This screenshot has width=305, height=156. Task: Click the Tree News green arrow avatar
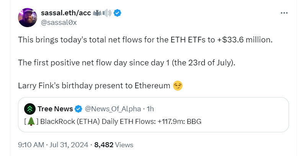click(30, 109)
